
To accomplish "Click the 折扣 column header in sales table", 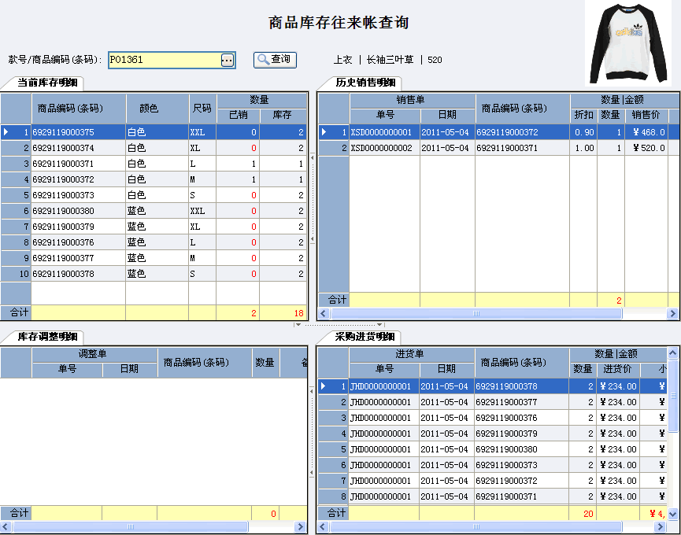I will click(x=583, y=116).
